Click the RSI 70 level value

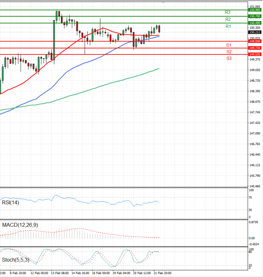tap(250, 197)
